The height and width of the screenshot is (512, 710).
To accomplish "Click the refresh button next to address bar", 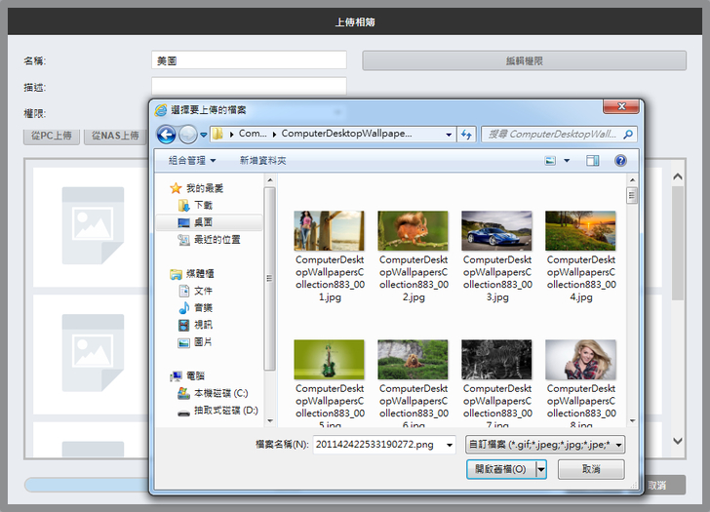I will pyautogui.click(x=466, y=135).
